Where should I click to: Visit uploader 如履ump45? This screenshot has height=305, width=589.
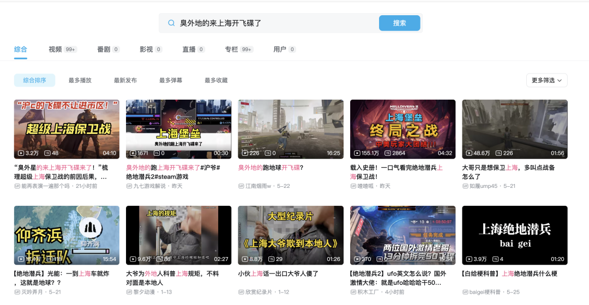tap(483, 186)
